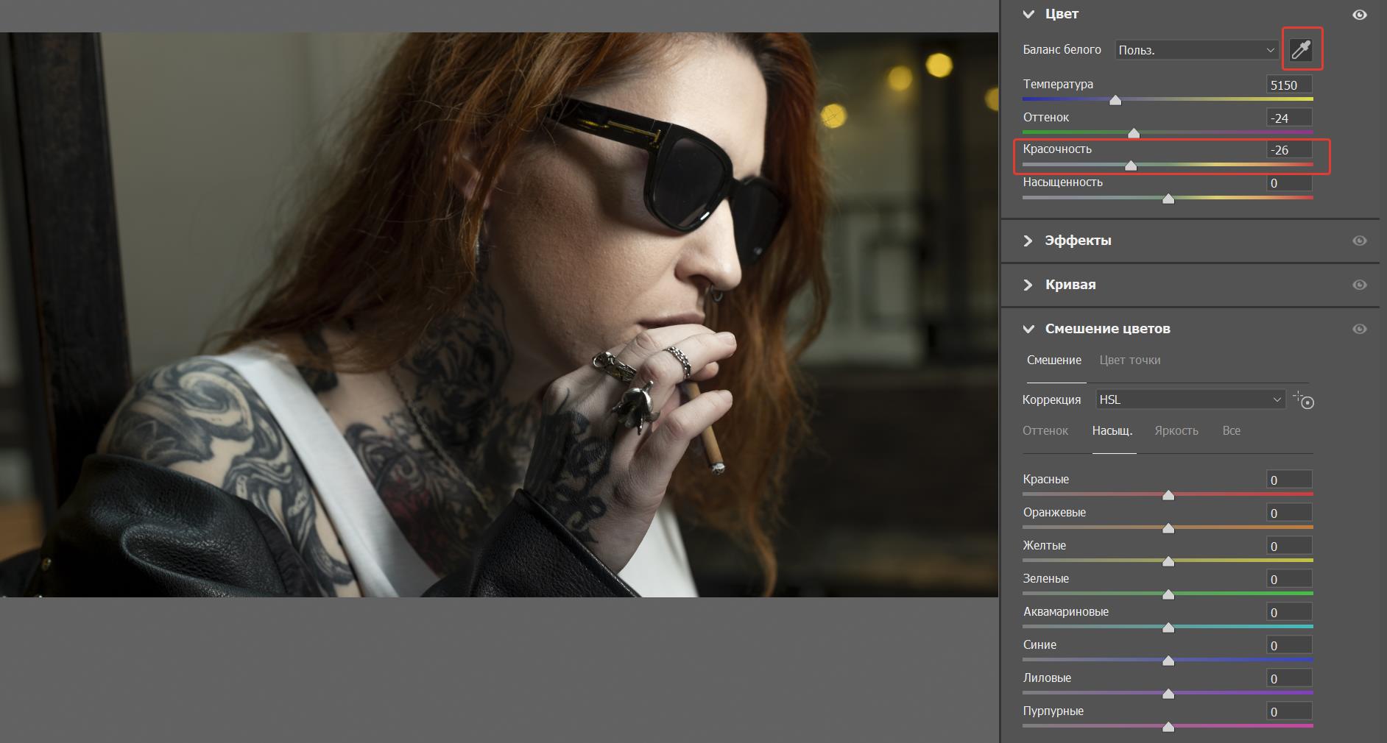This screenshot has height=743, width=1387.
Task: Open the Коррекция HSL dropdown
Action: pos(1190,399)
